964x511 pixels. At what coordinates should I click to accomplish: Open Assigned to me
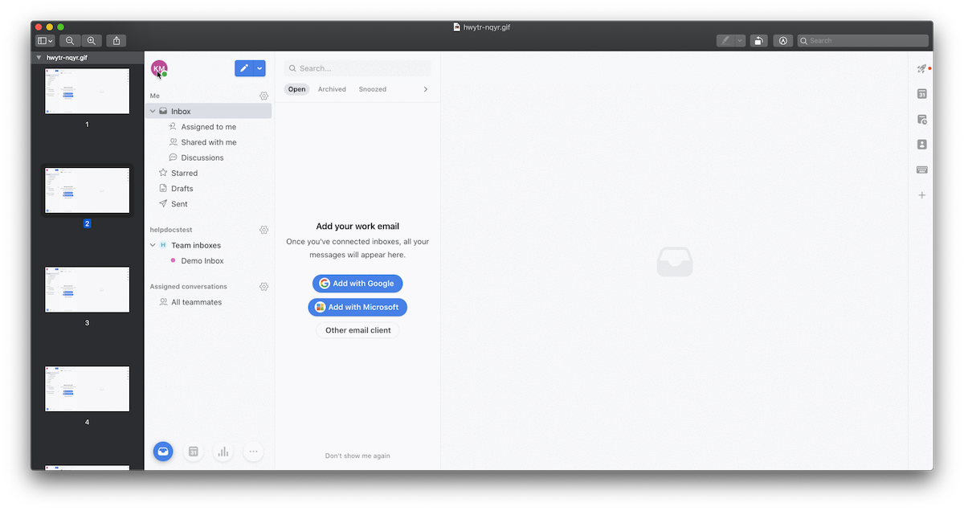coord(209,127)
